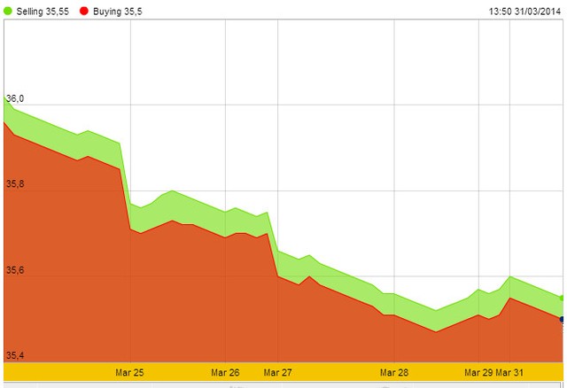Select the 36,0 y-axis label
The width and height of the screenshot is (567, 388).
click(x=15, y=98)
